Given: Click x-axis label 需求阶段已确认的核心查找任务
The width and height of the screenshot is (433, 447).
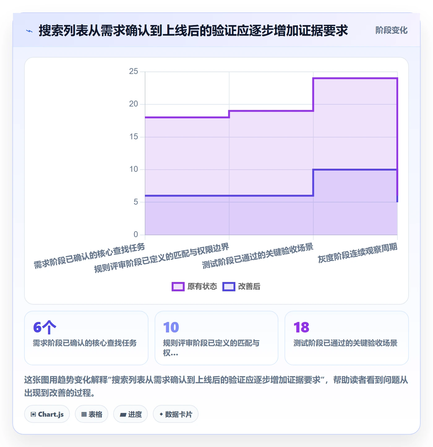Looking at the screenshot, I should 89,256.
